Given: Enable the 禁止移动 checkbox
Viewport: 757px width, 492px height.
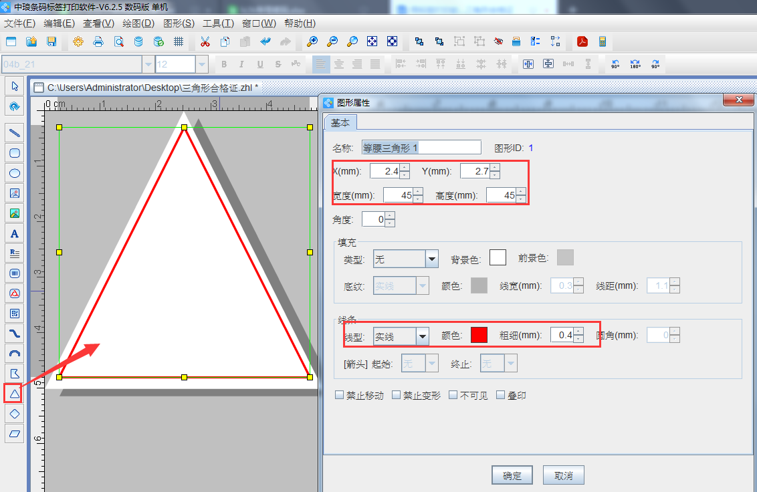Looking at the screenshot, I should tap(340, 395).
